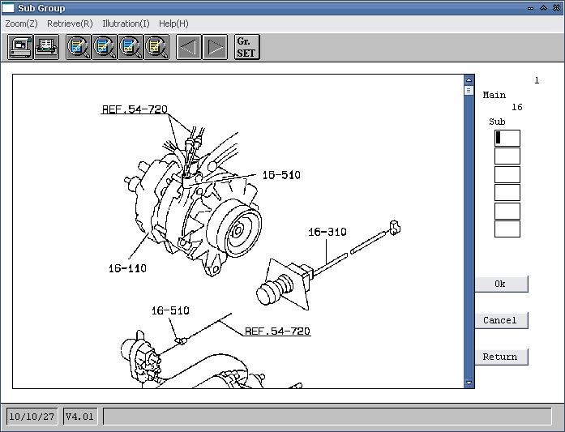Image resolution: width=565 pixels, height=432 pixels.
Task: Open the Illutration(I) menu
Action: tap(126, 24)
